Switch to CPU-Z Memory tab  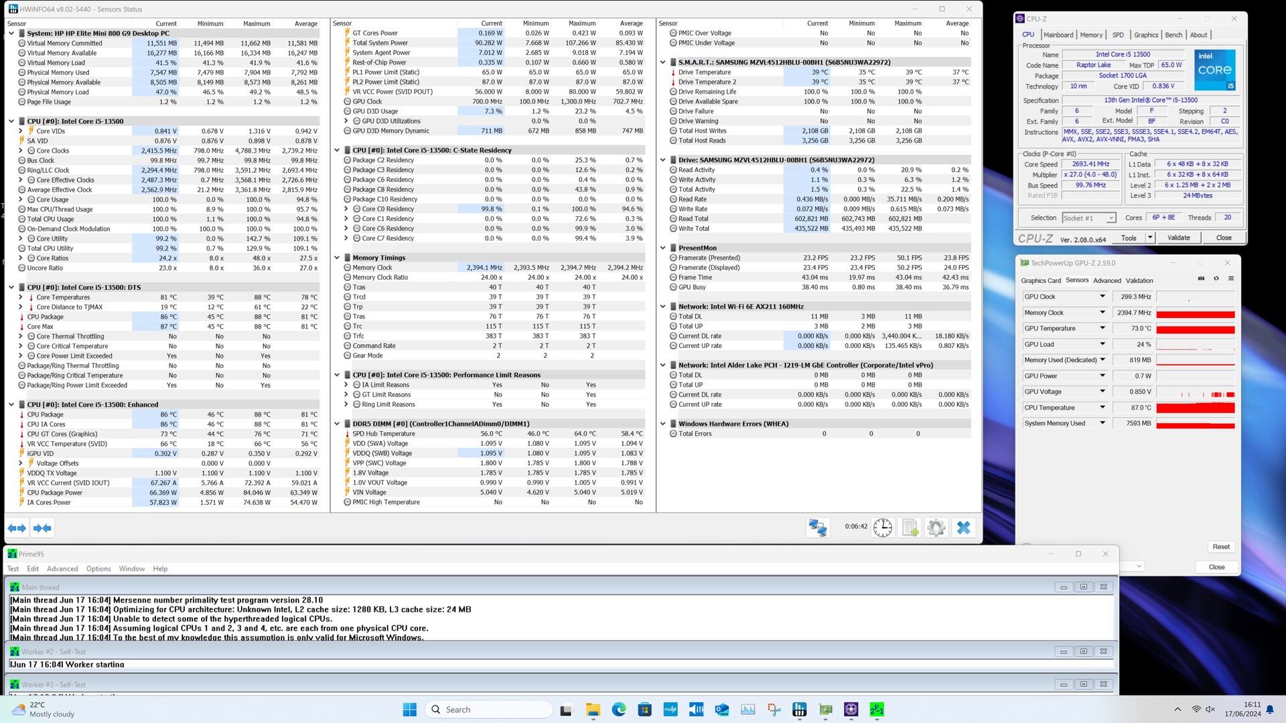[x=1090, y=35]
